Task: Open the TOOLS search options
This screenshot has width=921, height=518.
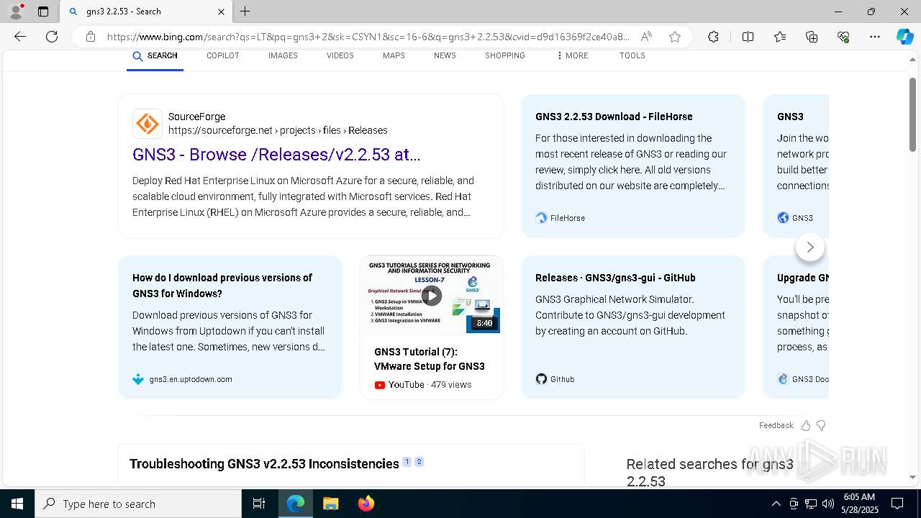Action: click(x=632, y=55)
